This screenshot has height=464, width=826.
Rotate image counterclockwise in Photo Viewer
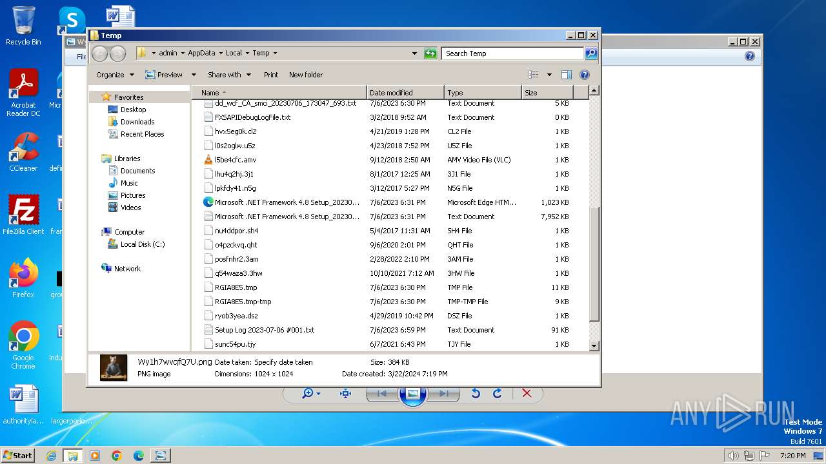pyautogui.click(x=476, y=393)
